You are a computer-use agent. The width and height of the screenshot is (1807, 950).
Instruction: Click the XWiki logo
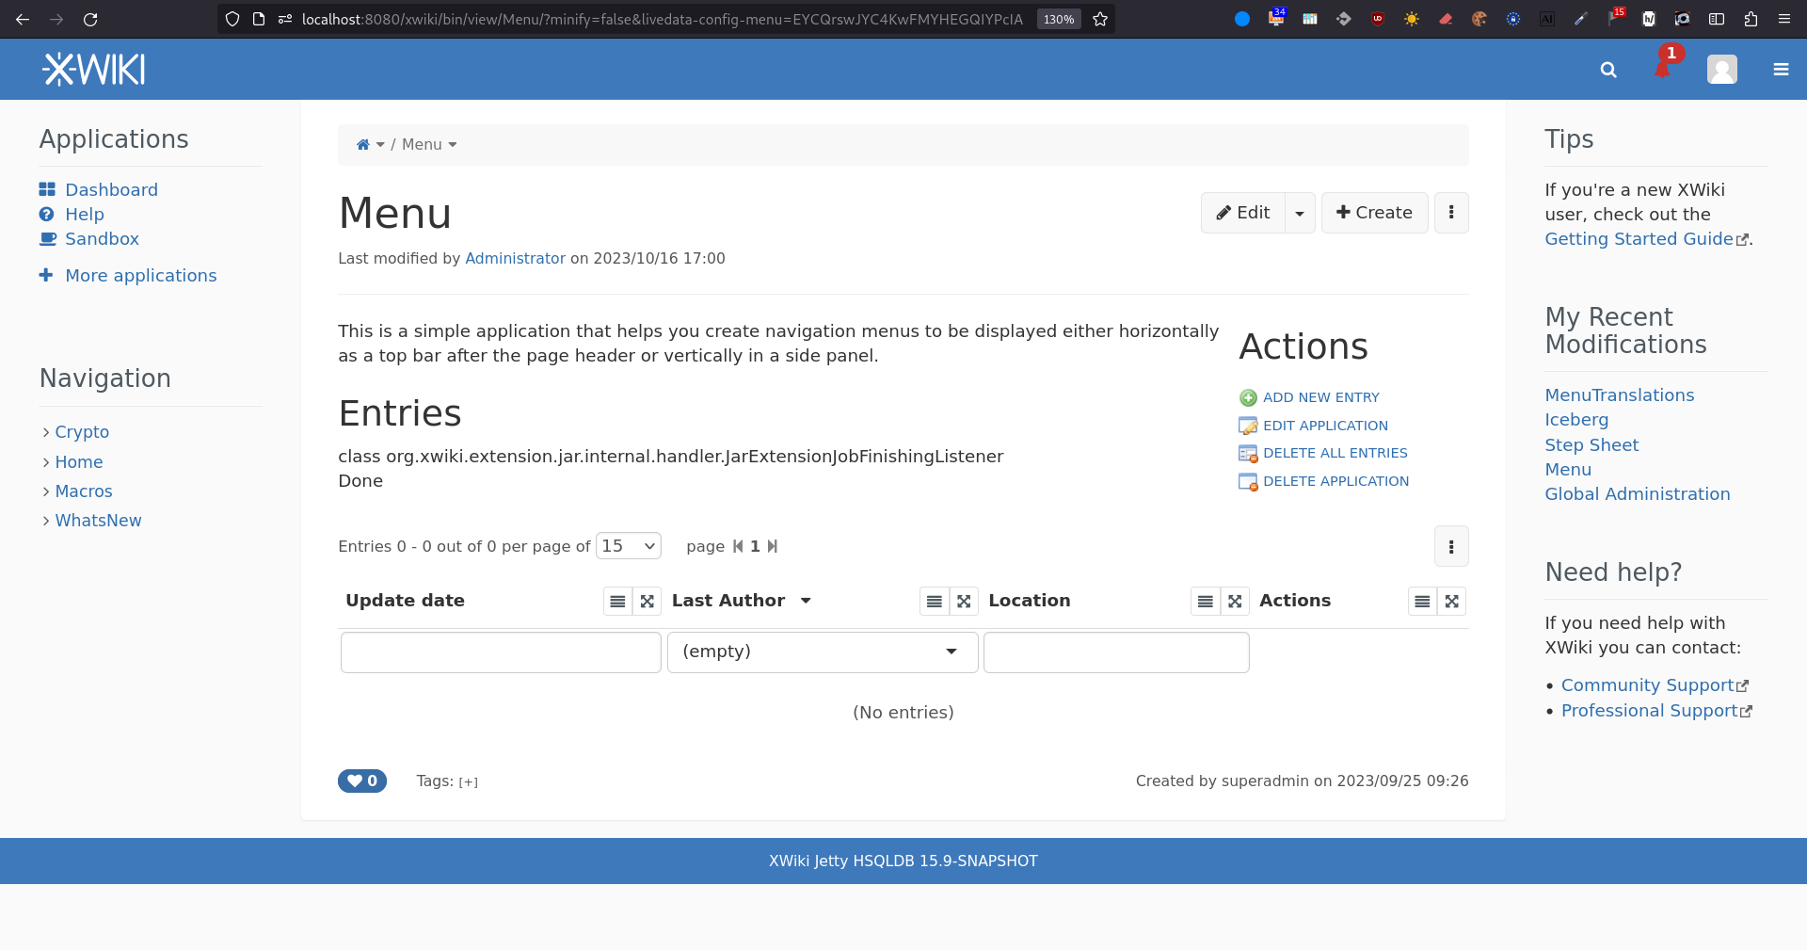(94, 70)
